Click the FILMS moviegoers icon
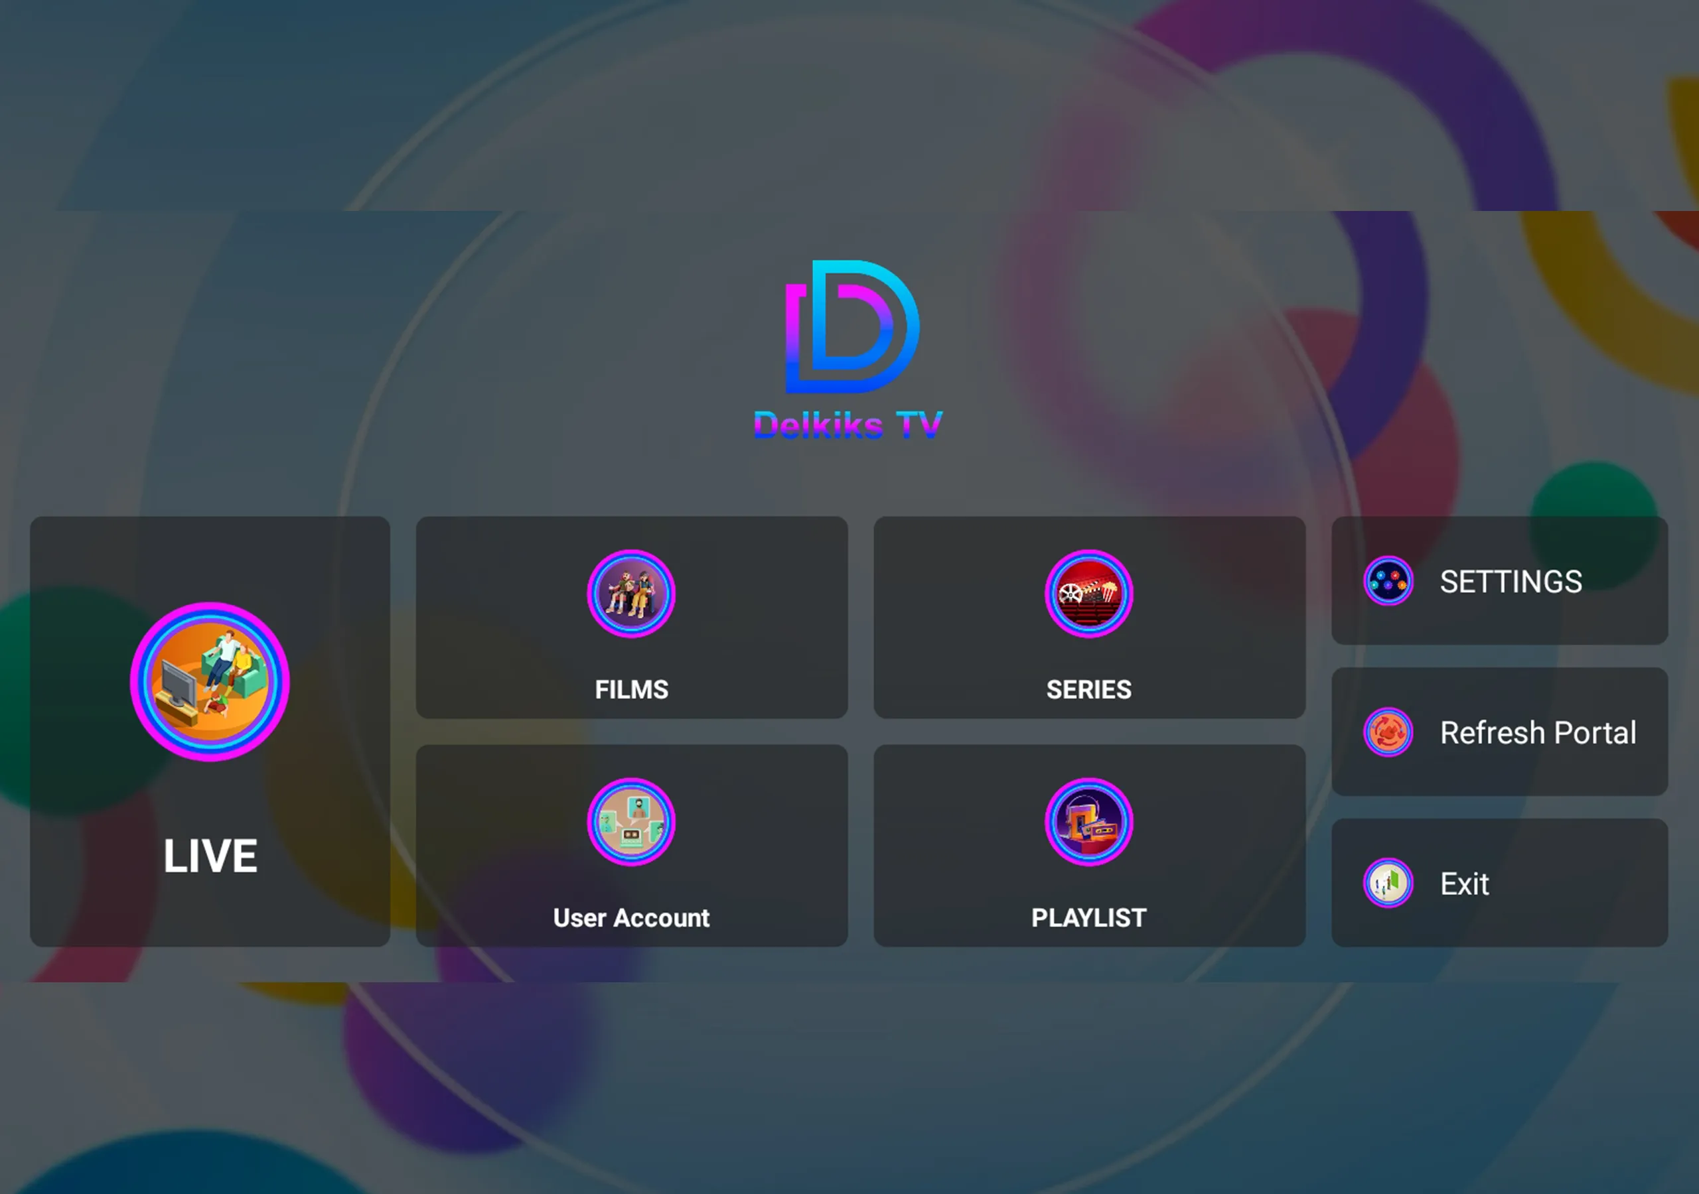 pos(631,593)
